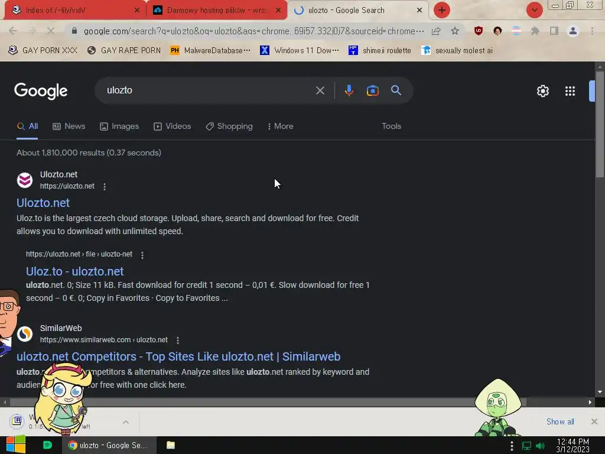Image resolution: width=605 pixels, height=454 pixels.
Task: Expand the tab search dropdown
Action: pyautogui.click(x=534, y=10)
